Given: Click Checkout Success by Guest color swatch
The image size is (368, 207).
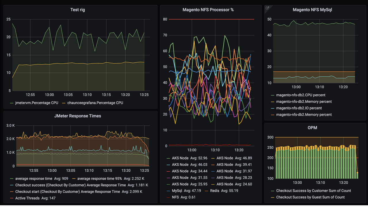Looking at the screenshot, I should click(x=273, y=197).
